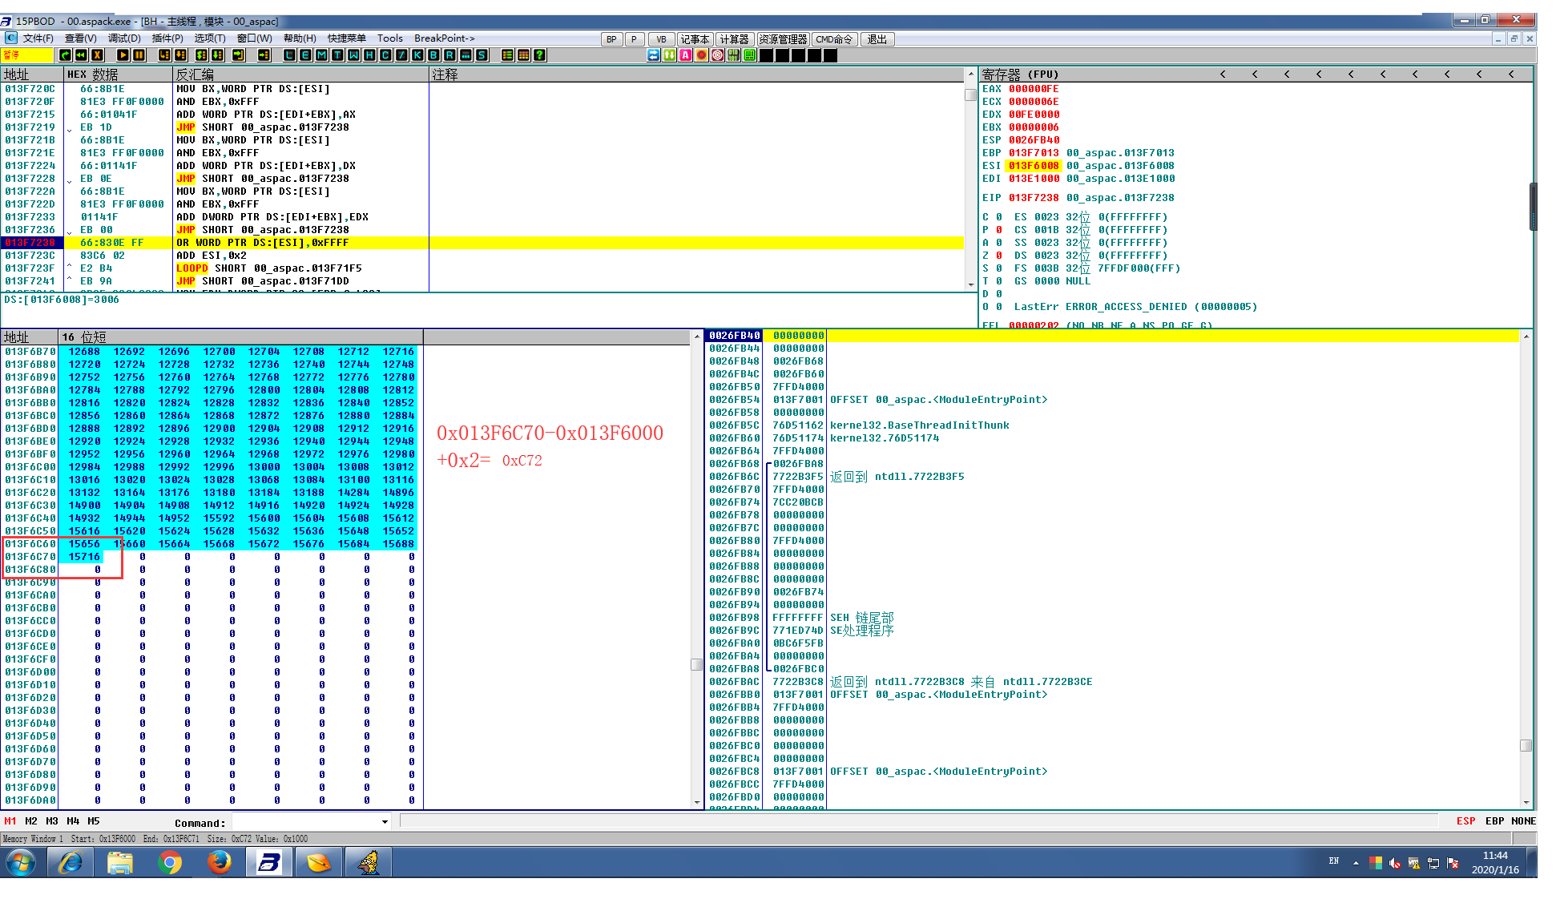Click the binary 010101 toolbar icon
The height and width of the screenshot is (911, 1568).
[x=733, y=55]
